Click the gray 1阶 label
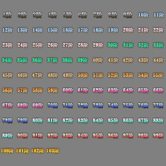Screen dimensions: 166x166 pyautogui.click(x=7, y=15)
